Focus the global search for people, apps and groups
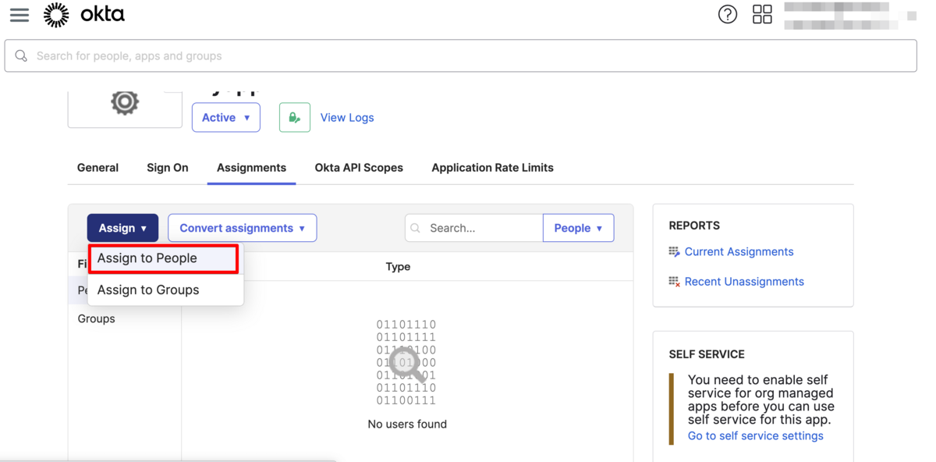 [x=460, y=56]
